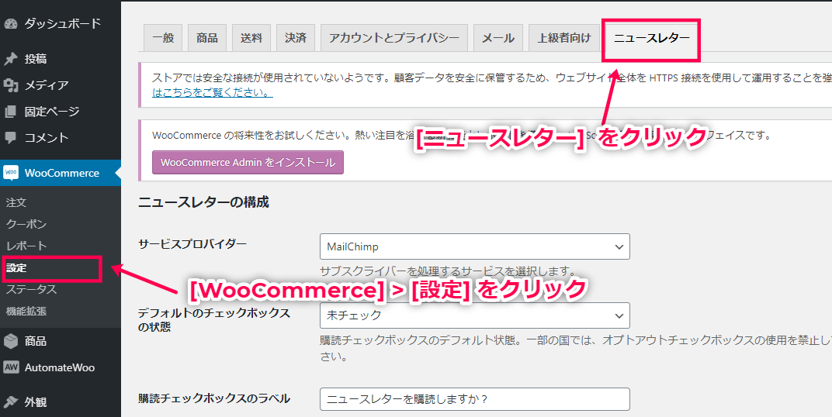This screenshot has height=417, width=832.
Task: Click the speech bubble icon beside コメント
Action: [11, 138]
